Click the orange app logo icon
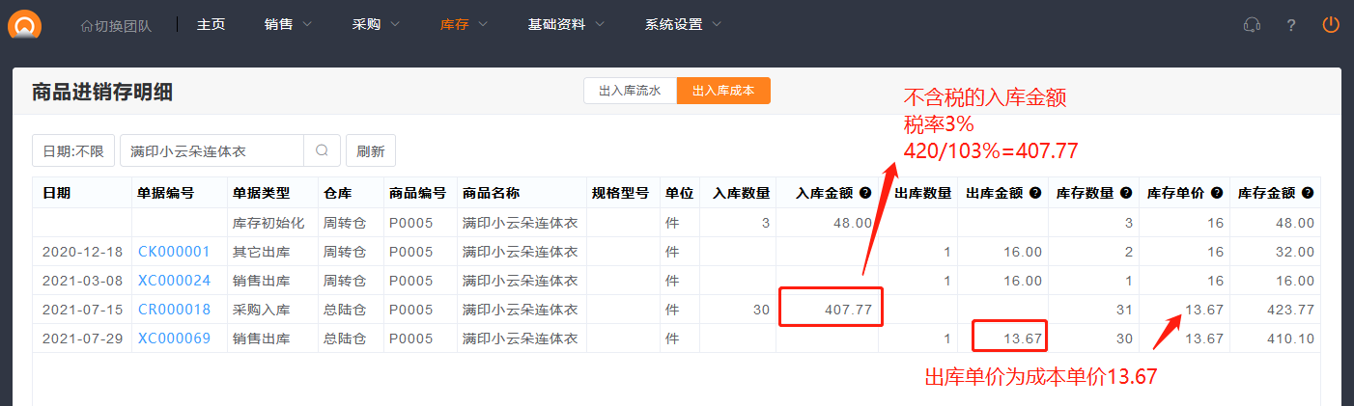 pos(25,23)
